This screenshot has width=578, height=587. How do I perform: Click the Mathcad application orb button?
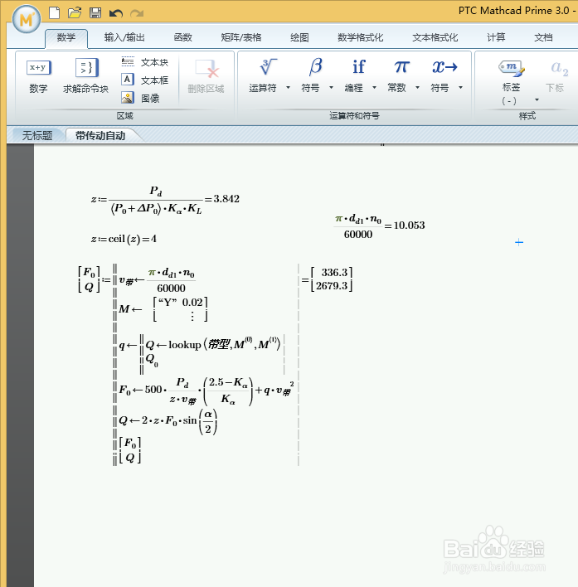point(27,19)
